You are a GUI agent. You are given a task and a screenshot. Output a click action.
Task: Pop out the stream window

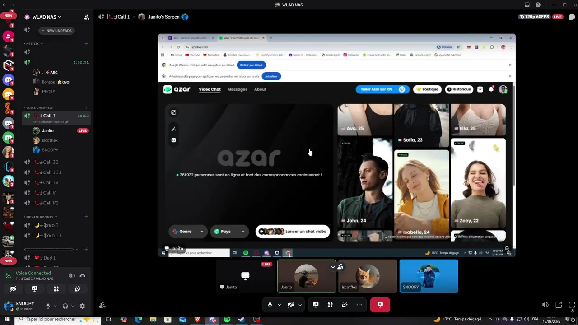pyautogui.click(x=559, y=305)
